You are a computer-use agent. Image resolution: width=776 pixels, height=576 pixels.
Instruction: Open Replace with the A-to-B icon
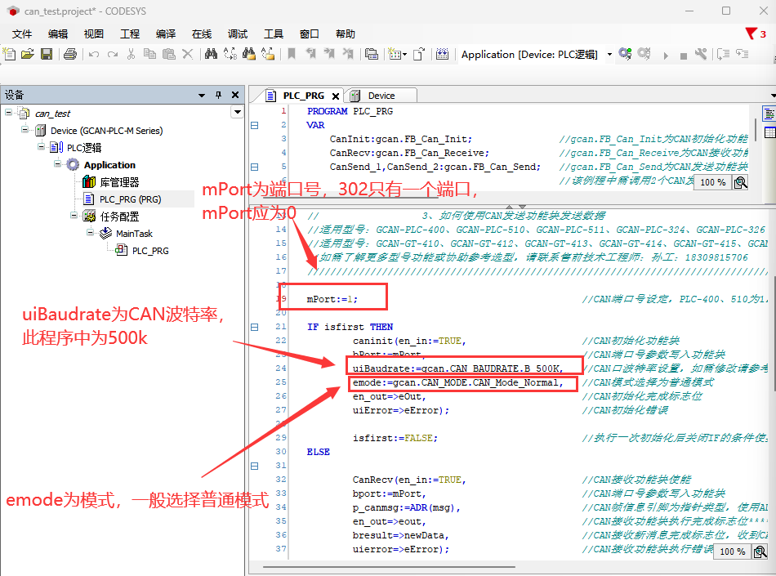point(230,54)
